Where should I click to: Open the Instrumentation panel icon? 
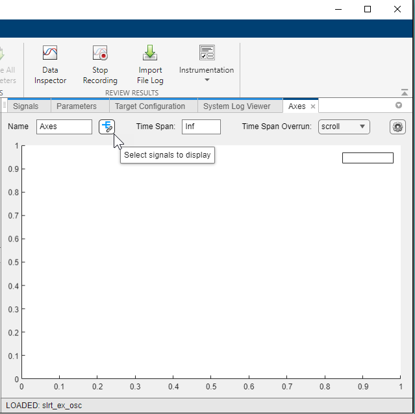[207, 53]
